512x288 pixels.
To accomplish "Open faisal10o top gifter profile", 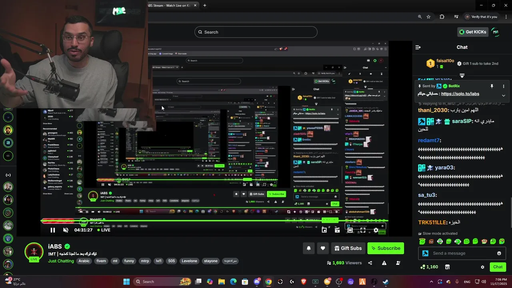I will pos(445,61).
